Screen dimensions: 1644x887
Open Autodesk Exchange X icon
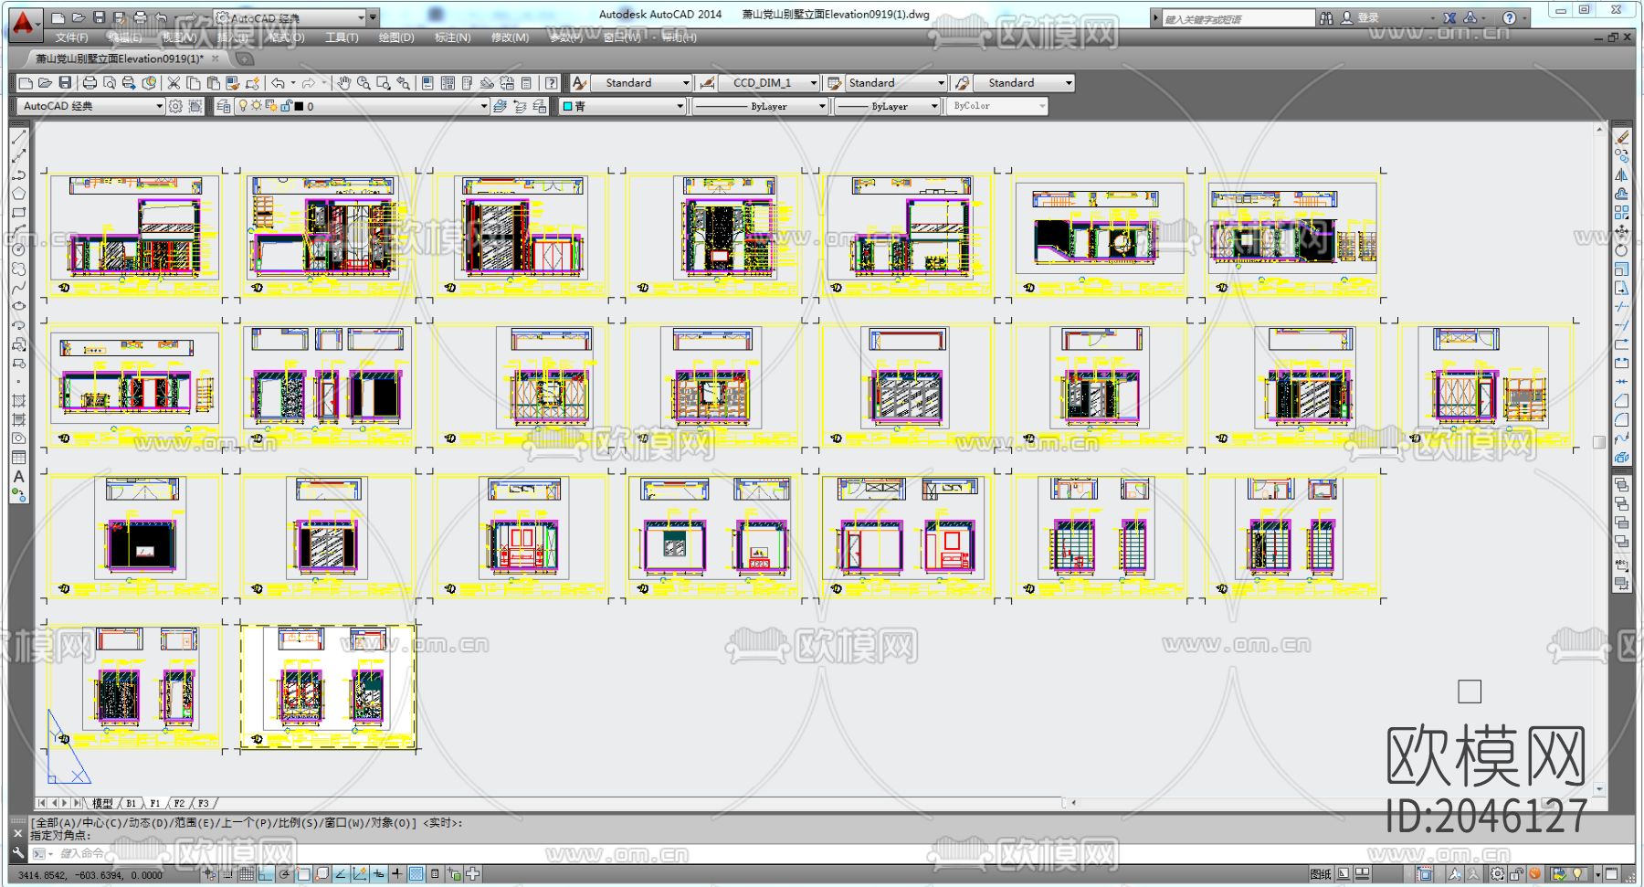pos(1449,17)
